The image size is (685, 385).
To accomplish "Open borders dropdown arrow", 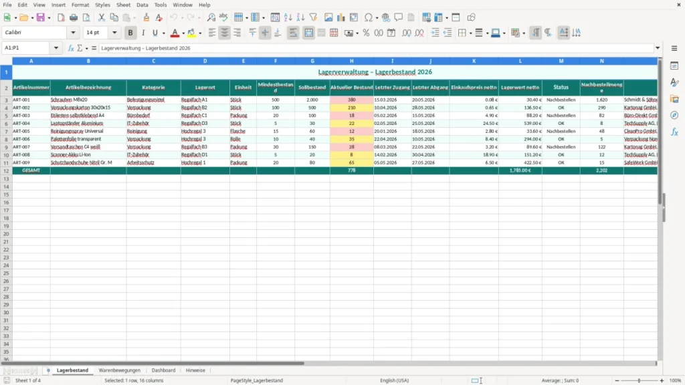I will click(470, 33).
